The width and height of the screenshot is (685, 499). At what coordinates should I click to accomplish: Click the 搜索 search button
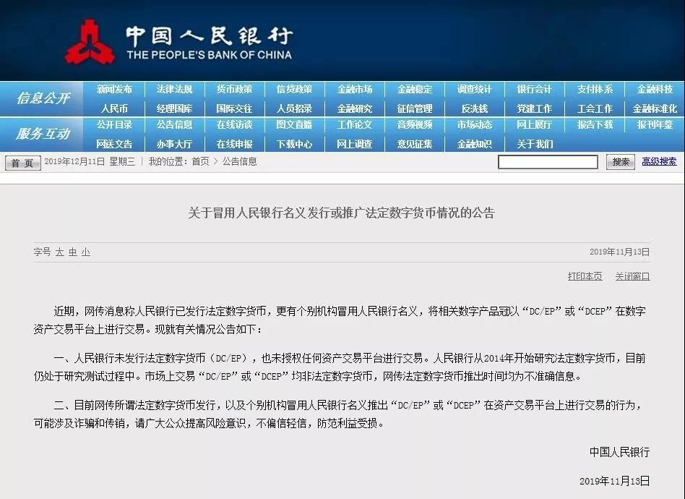point(621,162)
